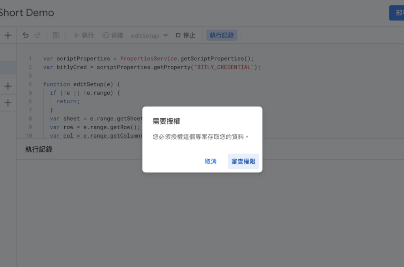Click line number 8 in the gutter
The image size is (404, 267).
click(30, 119)
